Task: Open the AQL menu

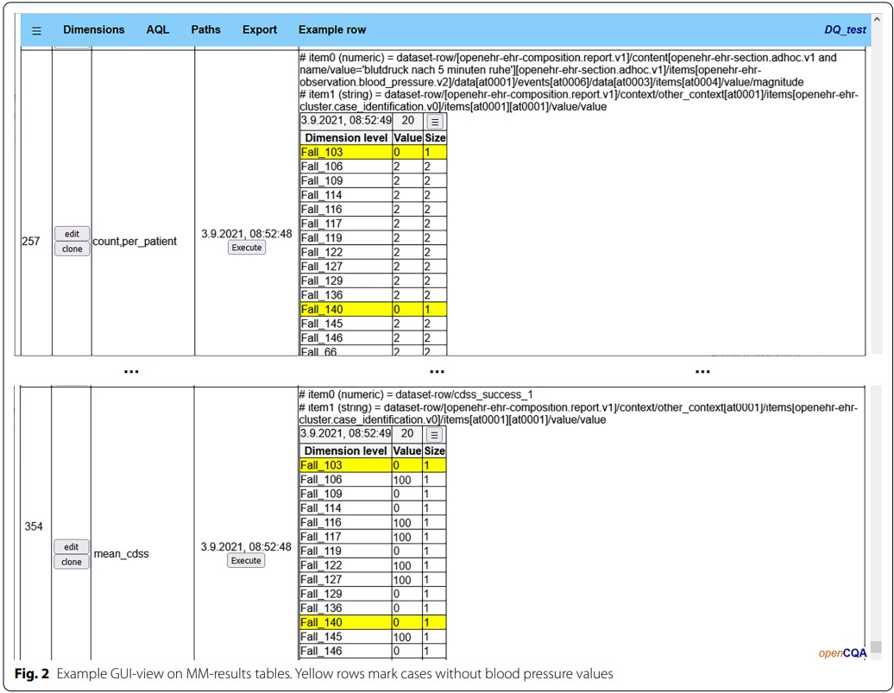Action: [157, 29]
